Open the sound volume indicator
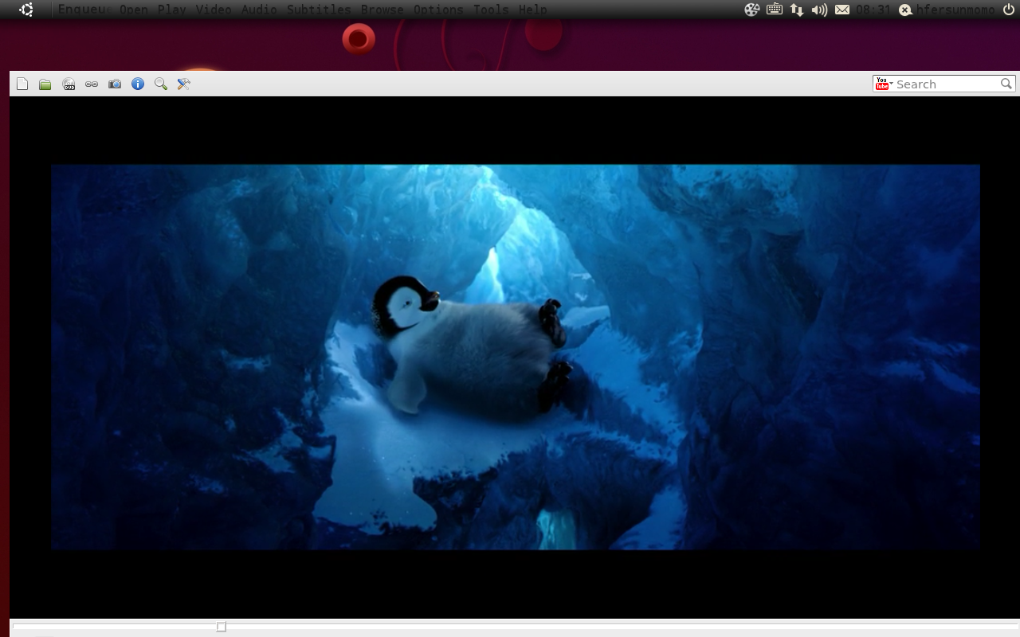The width and height of the screenshot is (1020, 637). 819,10
